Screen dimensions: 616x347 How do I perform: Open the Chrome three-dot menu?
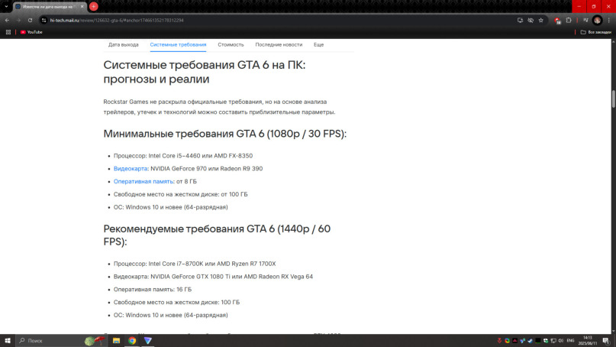[609, 20]
